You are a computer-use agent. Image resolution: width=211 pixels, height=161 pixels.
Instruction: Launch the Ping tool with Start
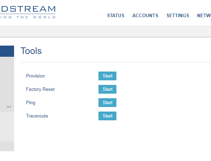[107, 103]
